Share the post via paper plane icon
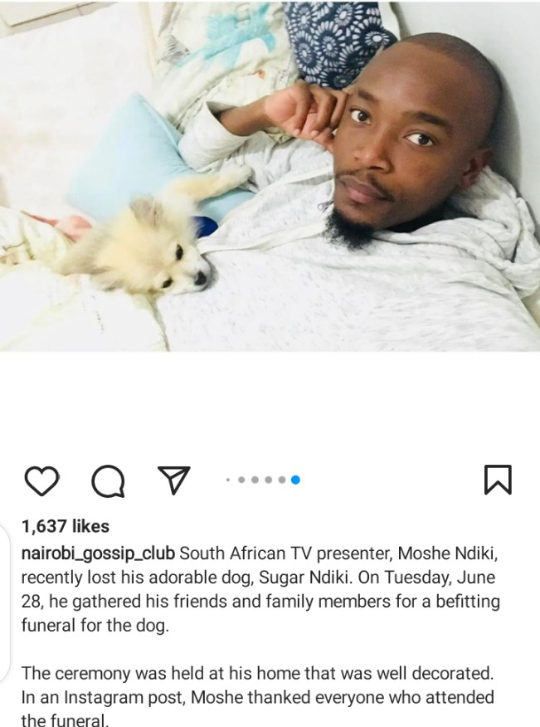Image resolution: width=540 pixels, height=727 pixels. coord(174,480)
